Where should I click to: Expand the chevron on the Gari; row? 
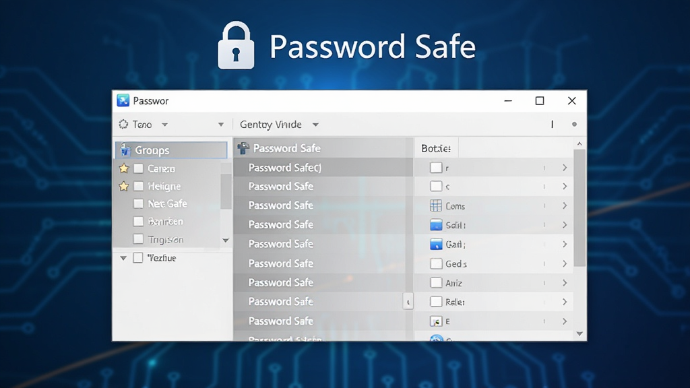(x=565, y=244)
